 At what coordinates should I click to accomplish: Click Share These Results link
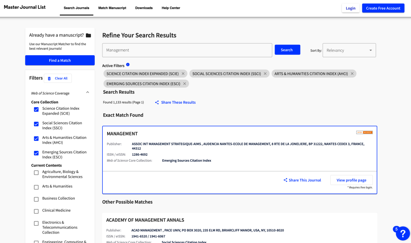(x=175, y=102)
